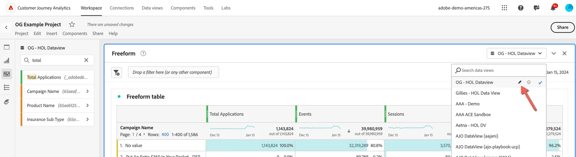Select the OG - HOL Dataview option
The image size is (576, 157).
[499, 82]
